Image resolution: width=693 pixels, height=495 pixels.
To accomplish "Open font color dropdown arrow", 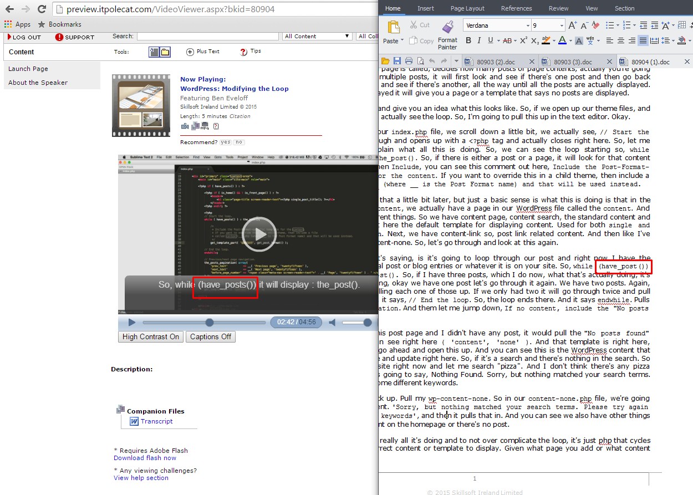I will (x=570, y=41).
